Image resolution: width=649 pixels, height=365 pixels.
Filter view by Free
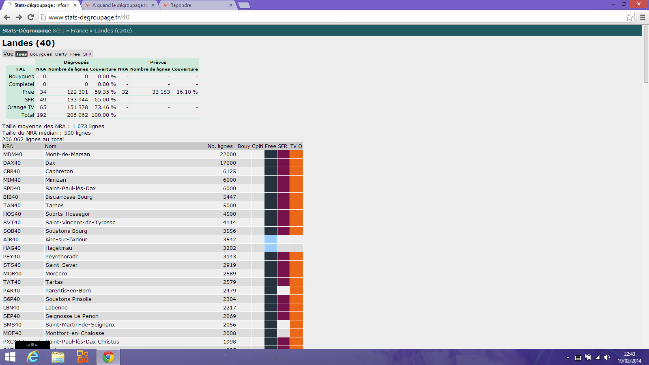tap(75, 54)
